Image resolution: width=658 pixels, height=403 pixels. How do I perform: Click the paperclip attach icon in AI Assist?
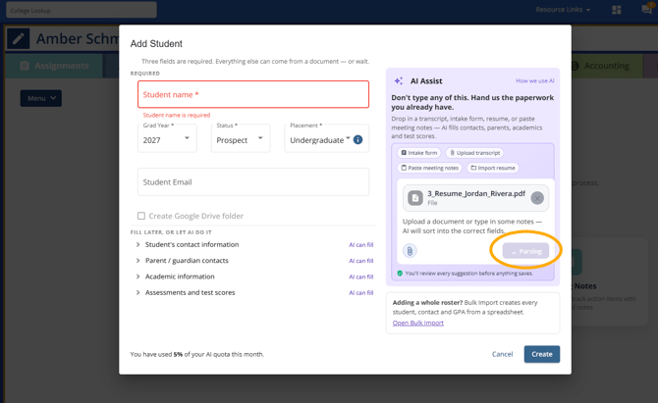click(x=410, y=251)
